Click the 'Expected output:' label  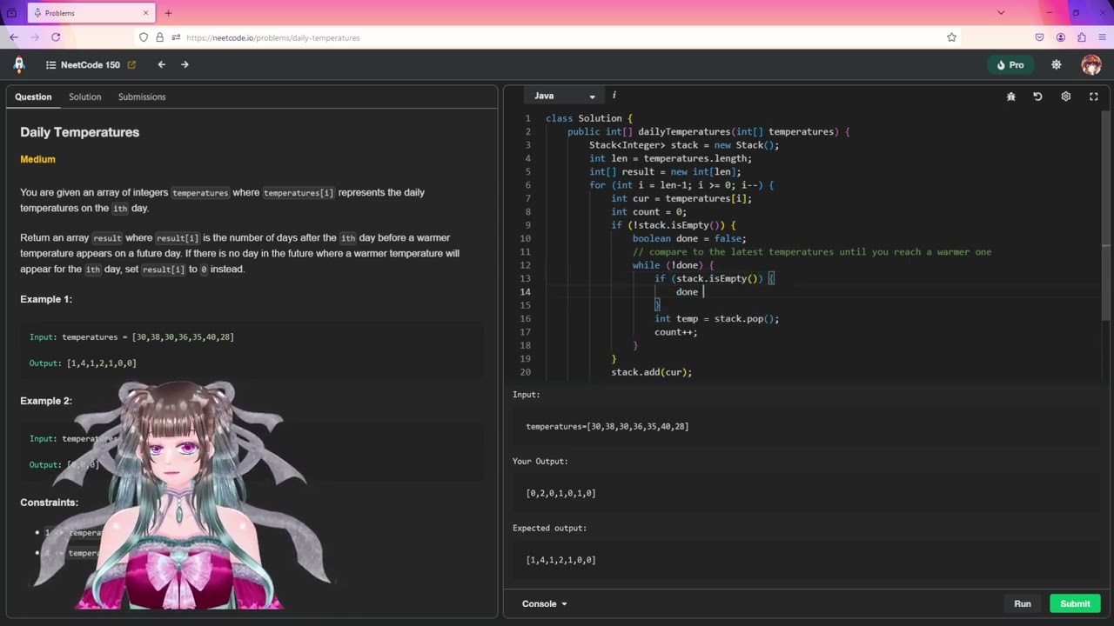tap(550, 528)
